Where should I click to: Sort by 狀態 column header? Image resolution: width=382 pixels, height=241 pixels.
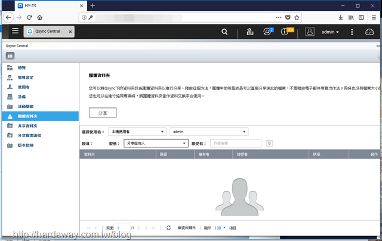329,154
